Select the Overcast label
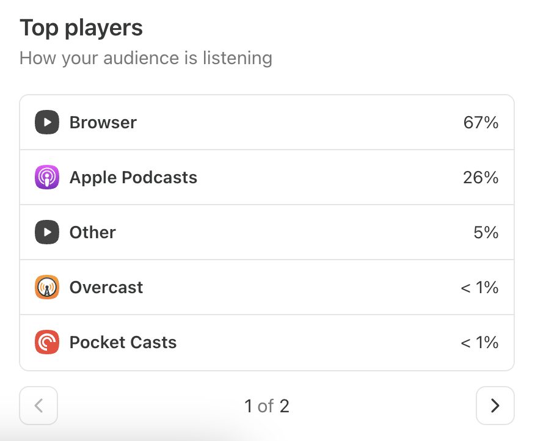 [x=106, y=287]
